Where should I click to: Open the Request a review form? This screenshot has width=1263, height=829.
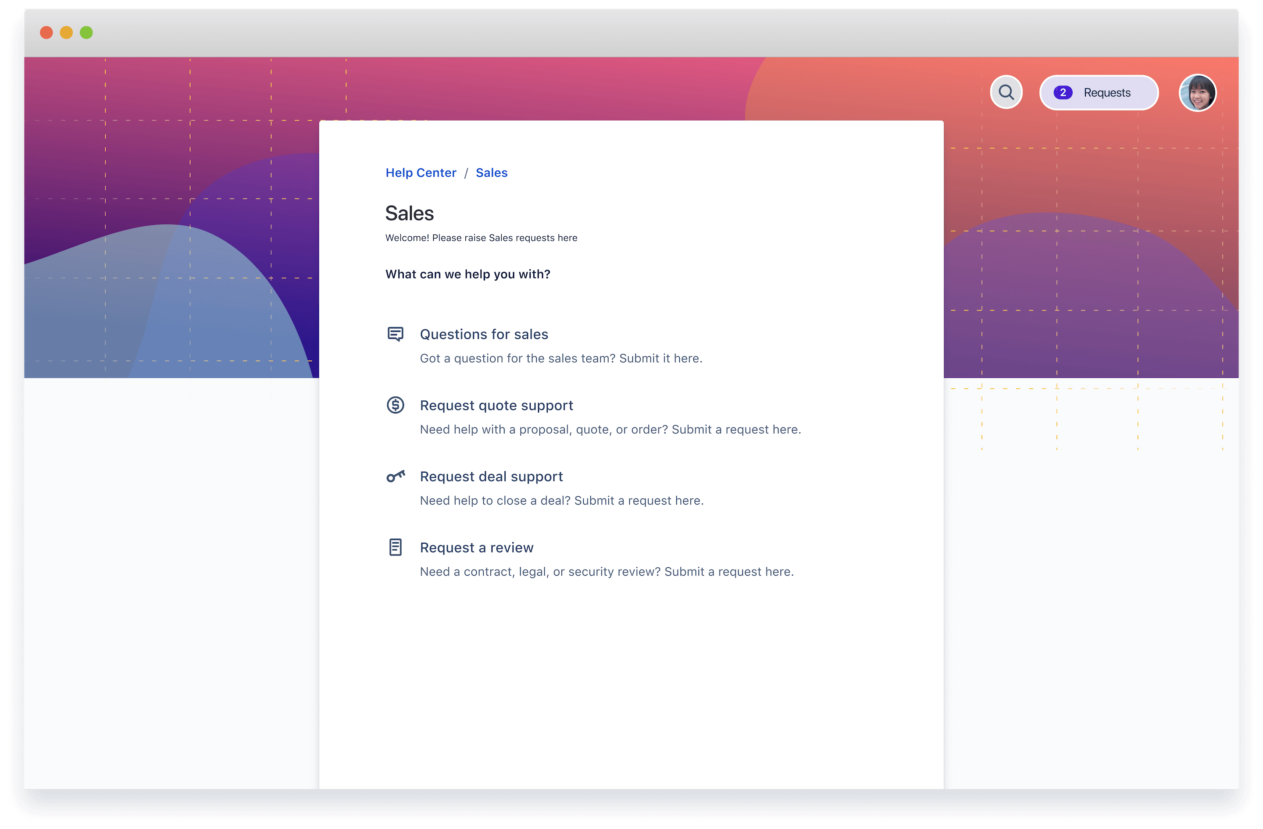tap(476, 547)
